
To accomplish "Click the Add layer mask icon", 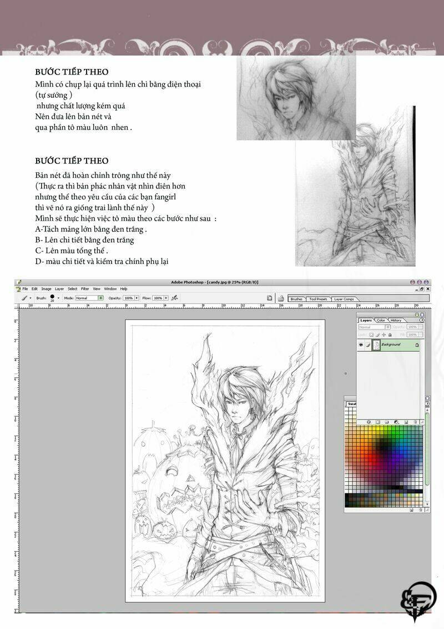I will [377, 422].
